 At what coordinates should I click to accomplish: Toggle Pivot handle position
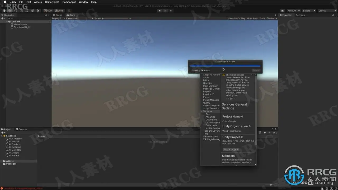(48, 11)
